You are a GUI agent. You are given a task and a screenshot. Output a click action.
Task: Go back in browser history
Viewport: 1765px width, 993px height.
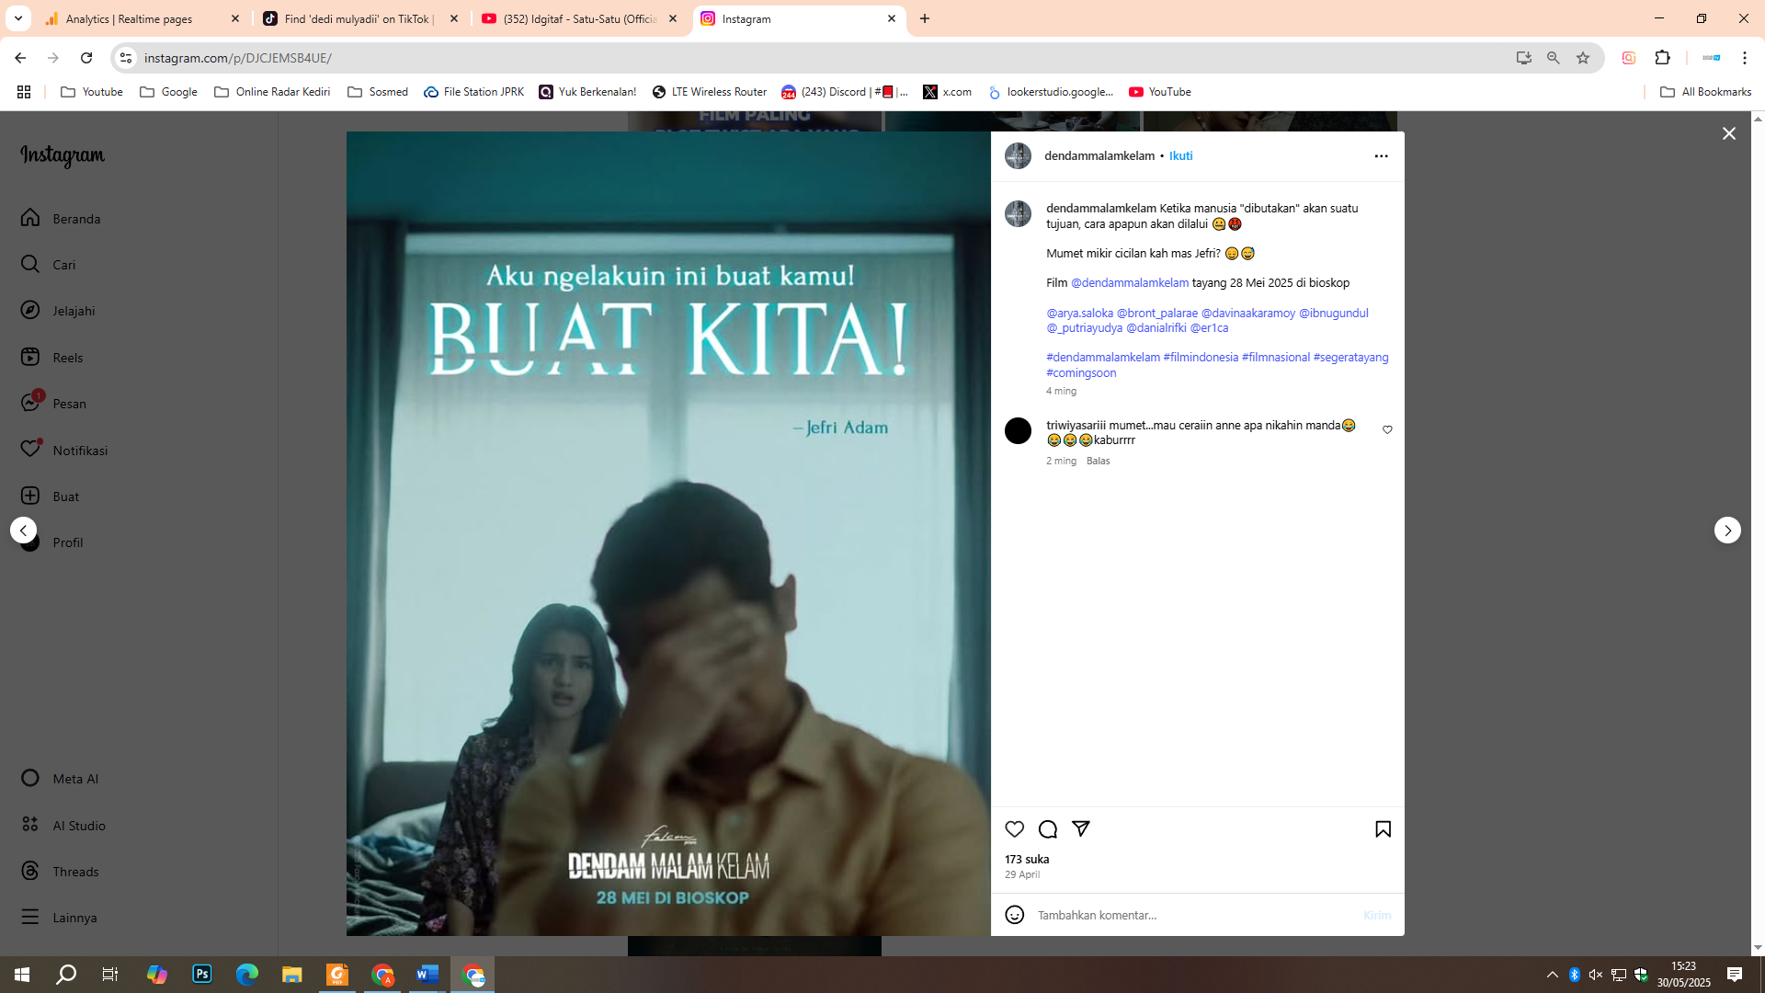[x=20, y=58]
